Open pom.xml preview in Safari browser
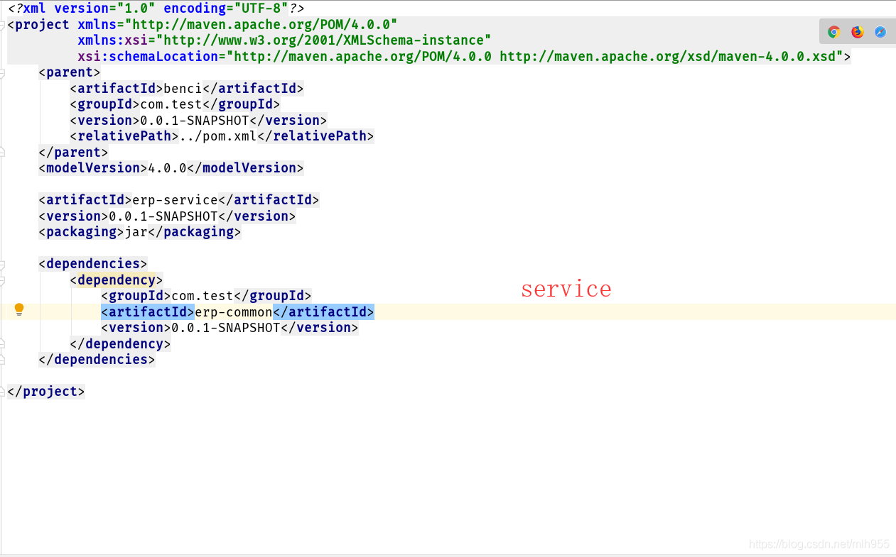Screen dimensions: 896x557 tap(880, 32)
